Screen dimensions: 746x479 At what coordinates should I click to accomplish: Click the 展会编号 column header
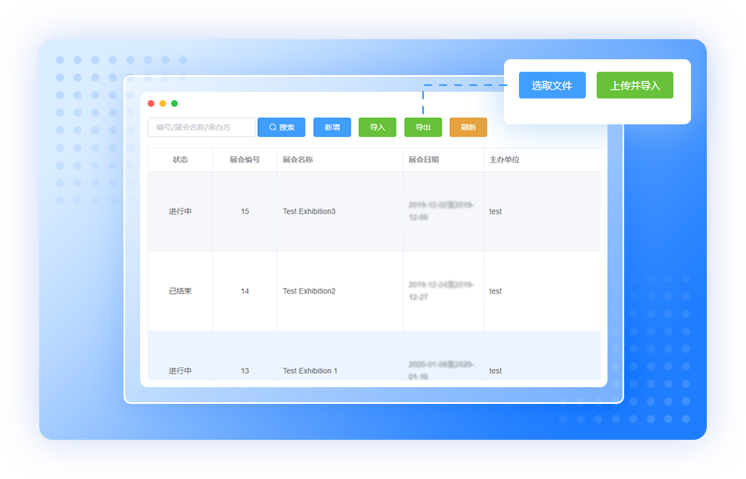[x=244, y=159]
